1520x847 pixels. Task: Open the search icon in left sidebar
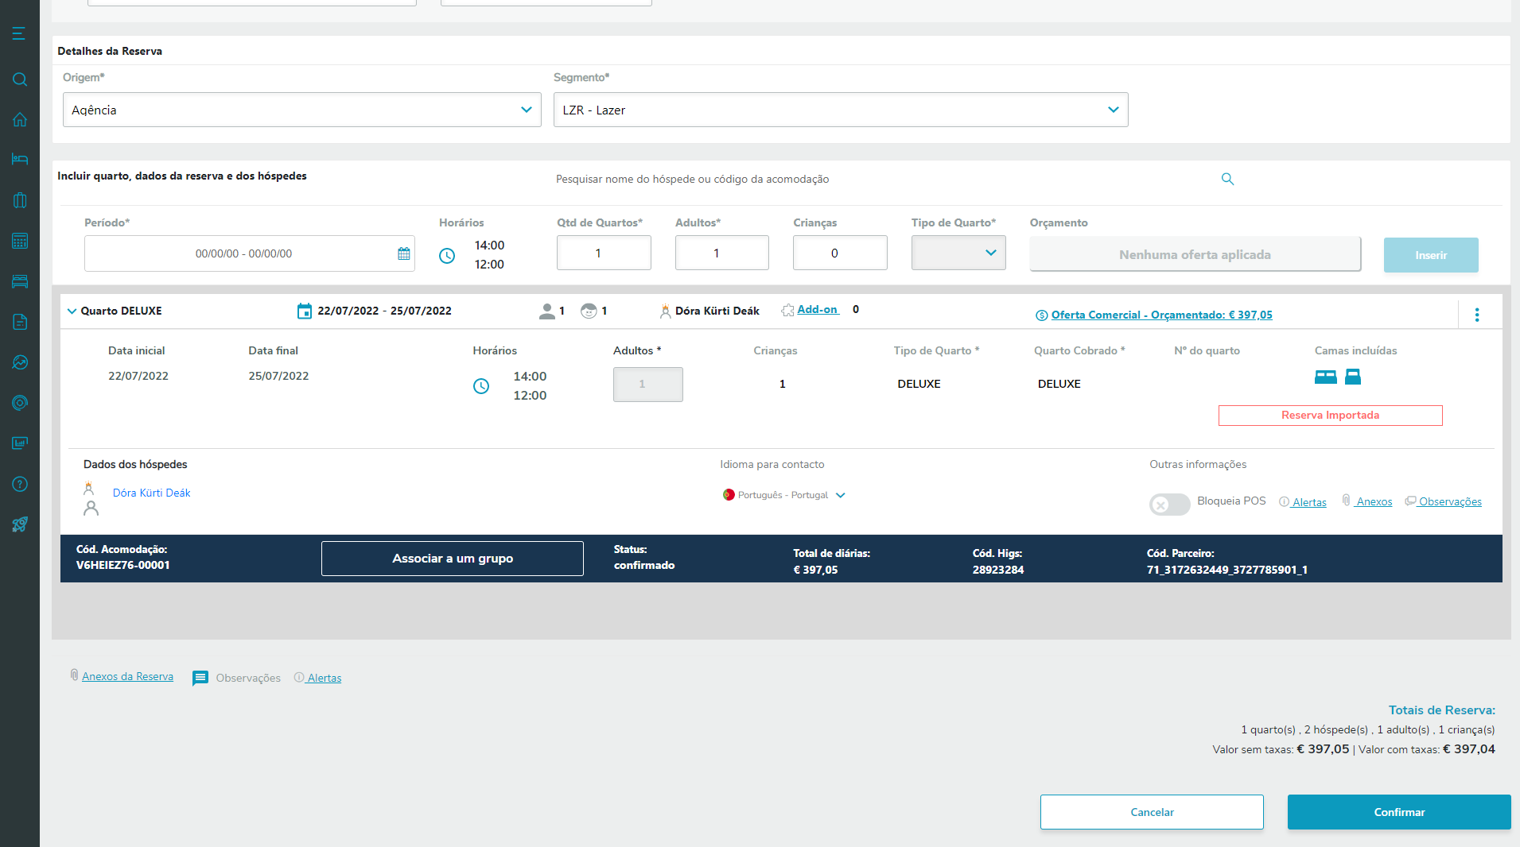tap(20, 79)
